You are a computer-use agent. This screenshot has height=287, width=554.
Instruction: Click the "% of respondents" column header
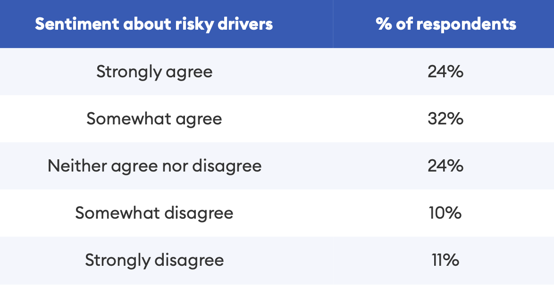[x=446, y=24]
